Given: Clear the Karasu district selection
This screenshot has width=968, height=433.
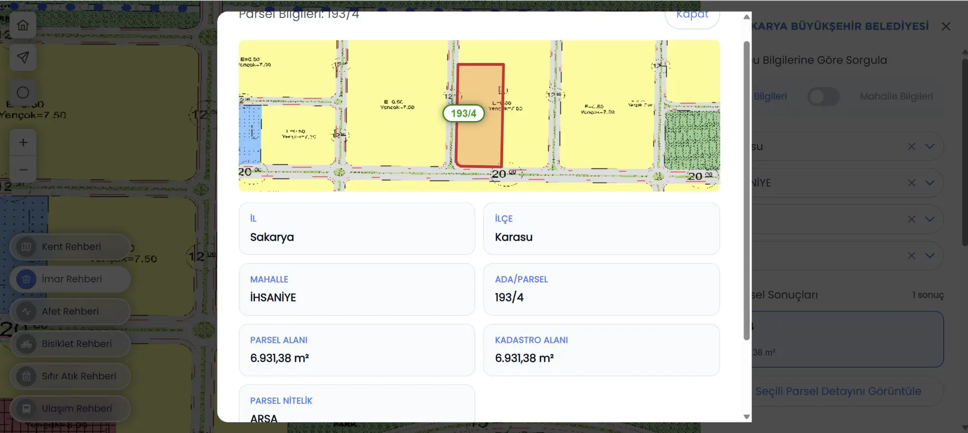Looking at the screenshot, I should coord(911,146).
